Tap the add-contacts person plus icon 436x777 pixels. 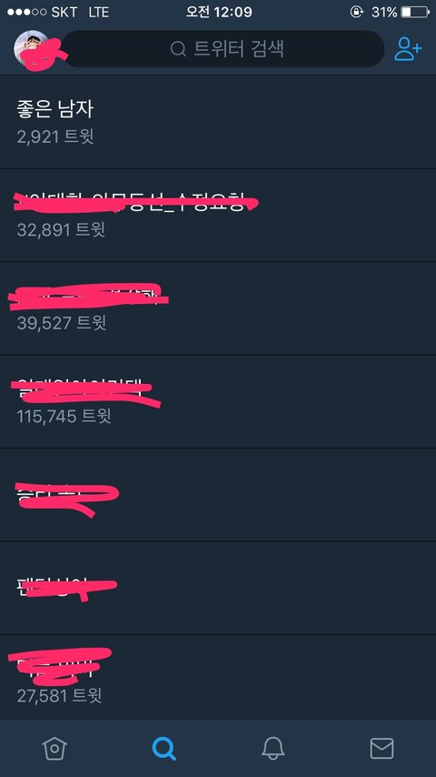[x=408, y=49]
